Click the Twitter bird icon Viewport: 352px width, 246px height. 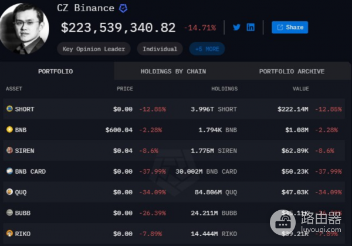pyautogui.click(x=236, y=27)
